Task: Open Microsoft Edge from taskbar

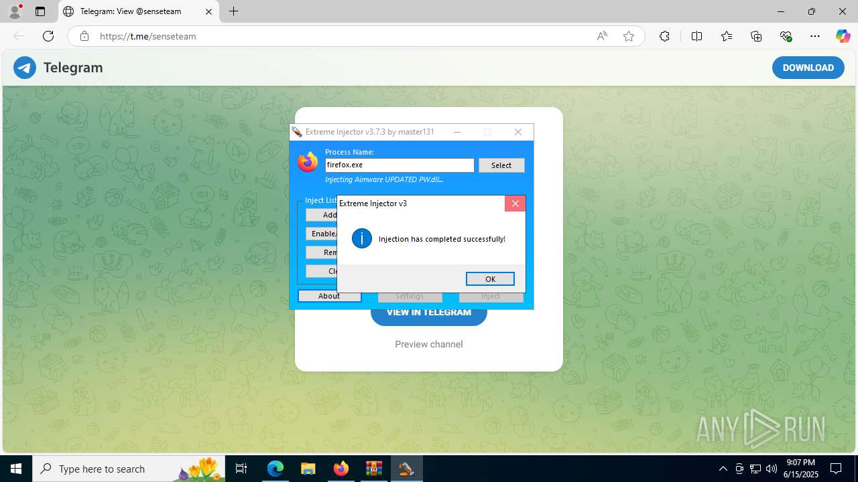Action: [x=275, y=469]
